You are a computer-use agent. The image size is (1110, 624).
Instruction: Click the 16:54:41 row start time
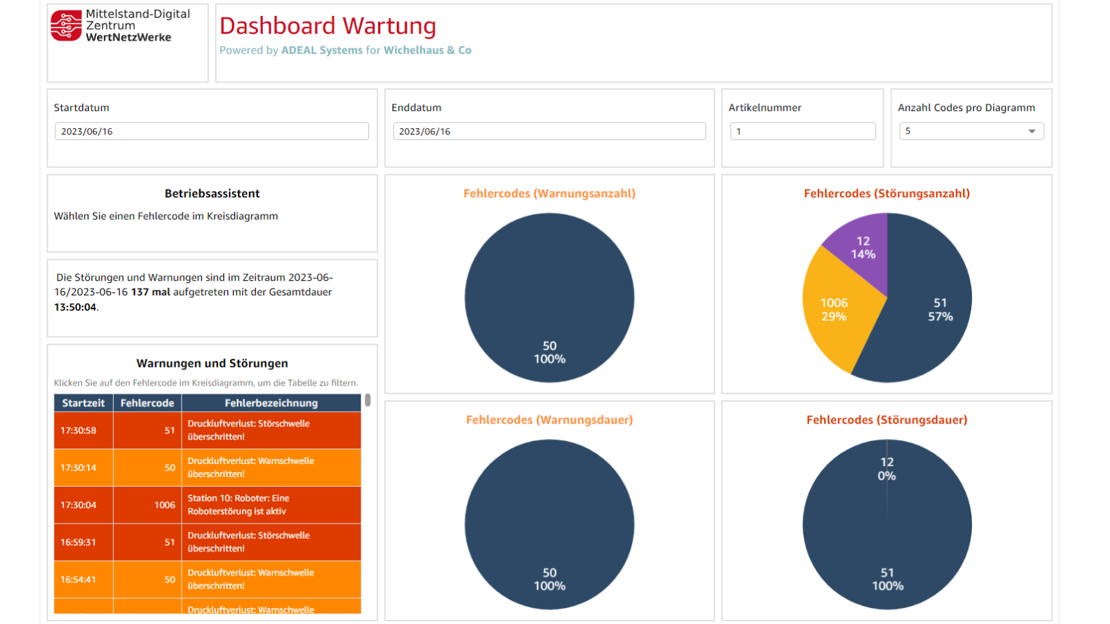(78, 580)
